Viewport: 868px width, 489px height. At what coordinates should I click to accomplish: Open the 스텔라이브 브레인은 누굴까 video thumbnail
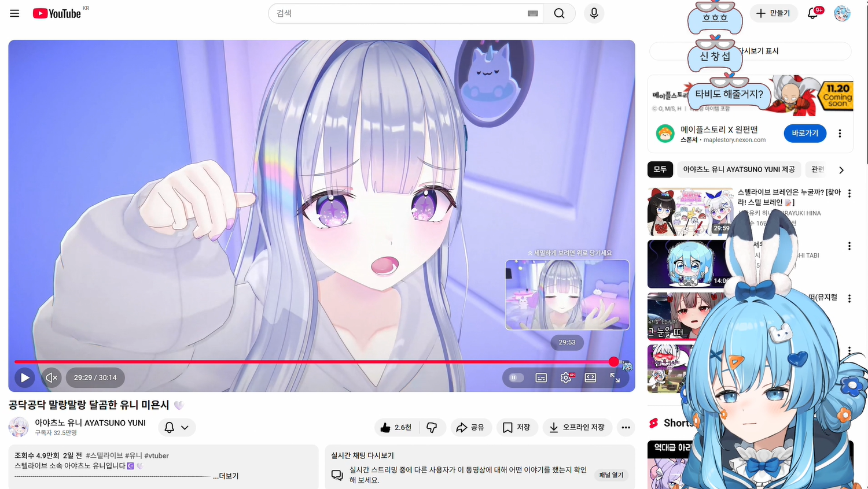690,212
